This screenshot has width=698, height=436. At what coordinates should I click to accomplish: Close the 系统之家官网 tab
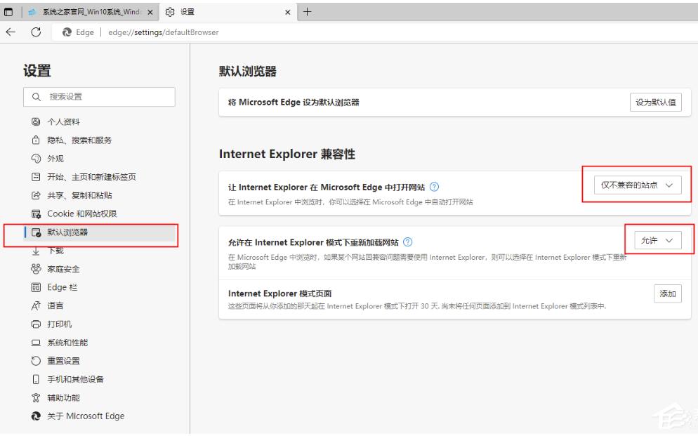pyautogui.click(x=150, y=13)
